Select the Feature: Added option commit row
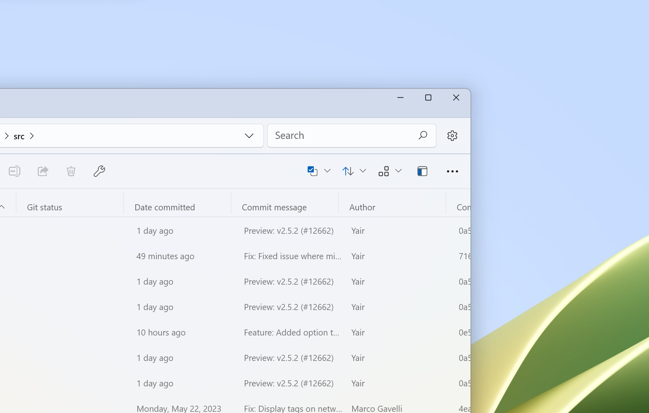The image size is (649, 413). click(x=292, y=332)
